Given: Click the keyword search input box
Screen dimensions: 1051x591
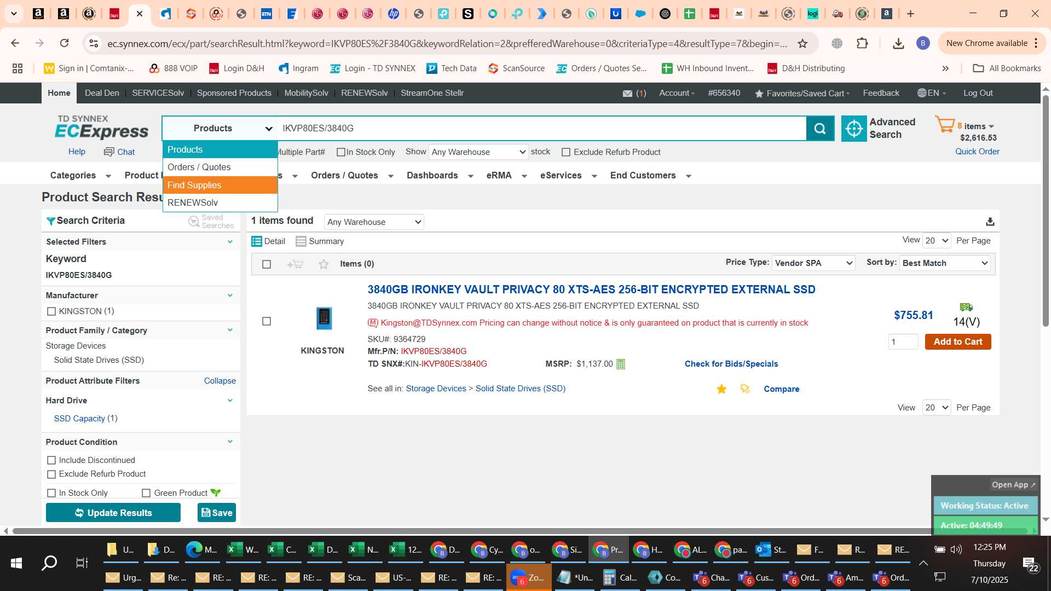Looking at the screenshot, I should [x=542, y=128].
